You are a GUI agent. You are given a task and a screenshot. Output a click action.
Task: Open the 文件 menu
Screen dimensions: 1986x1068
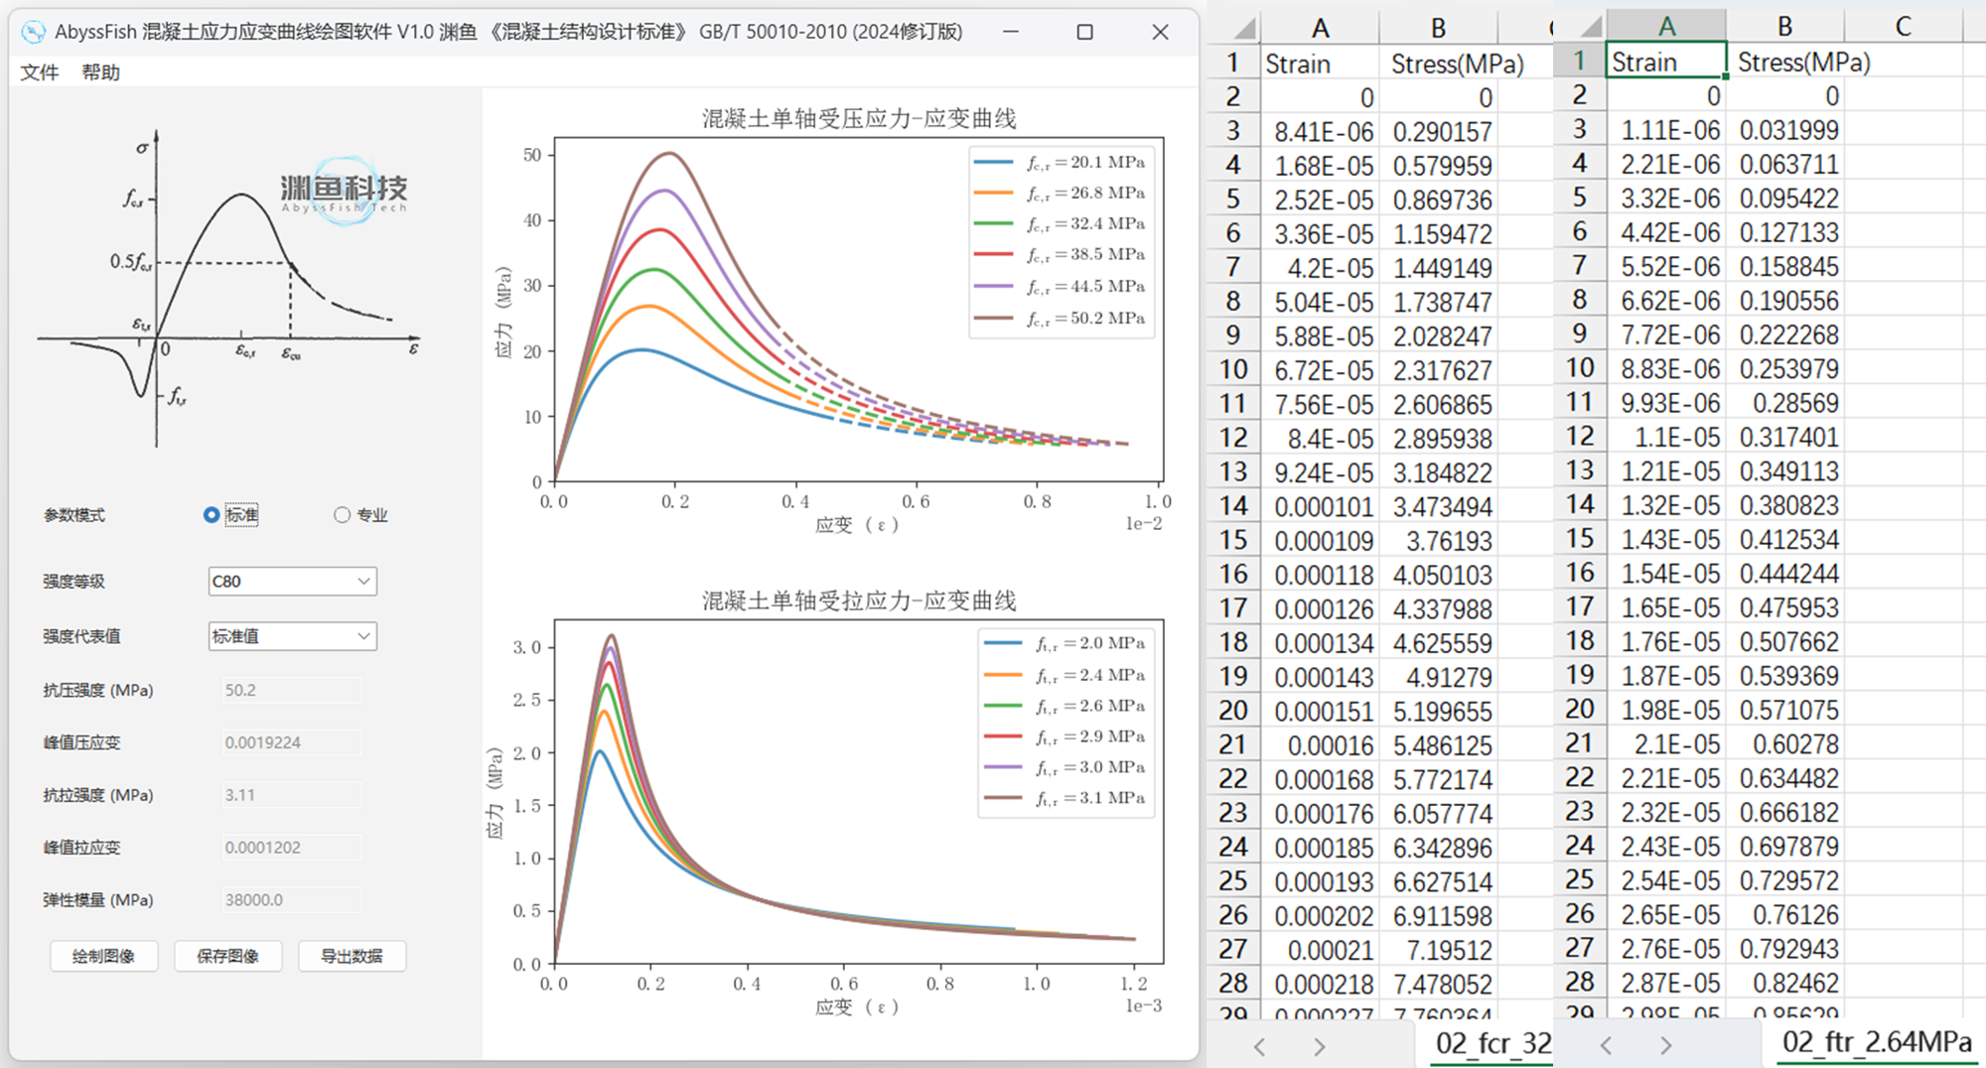click(40, 72)
